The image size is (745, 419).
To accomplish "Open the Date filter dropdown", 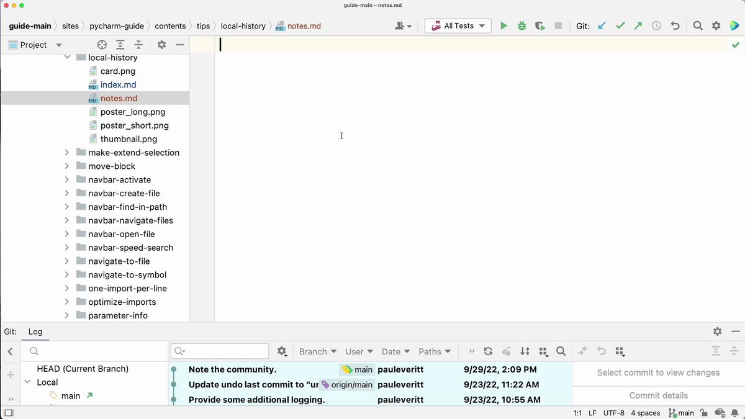I will coord(395,351).
